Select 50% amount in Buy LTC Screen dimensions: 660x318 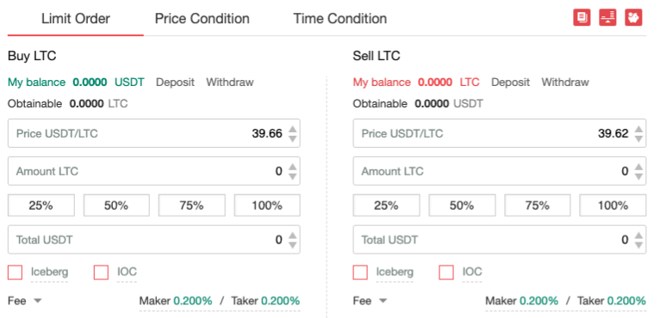pyautogui.click(x=116, y=205)
